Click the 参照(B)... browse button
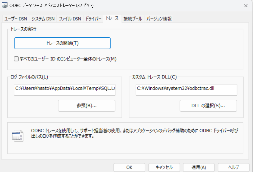The height and width of the screenshot is (172, 253). pyautogui.click(x=86, y=106)
